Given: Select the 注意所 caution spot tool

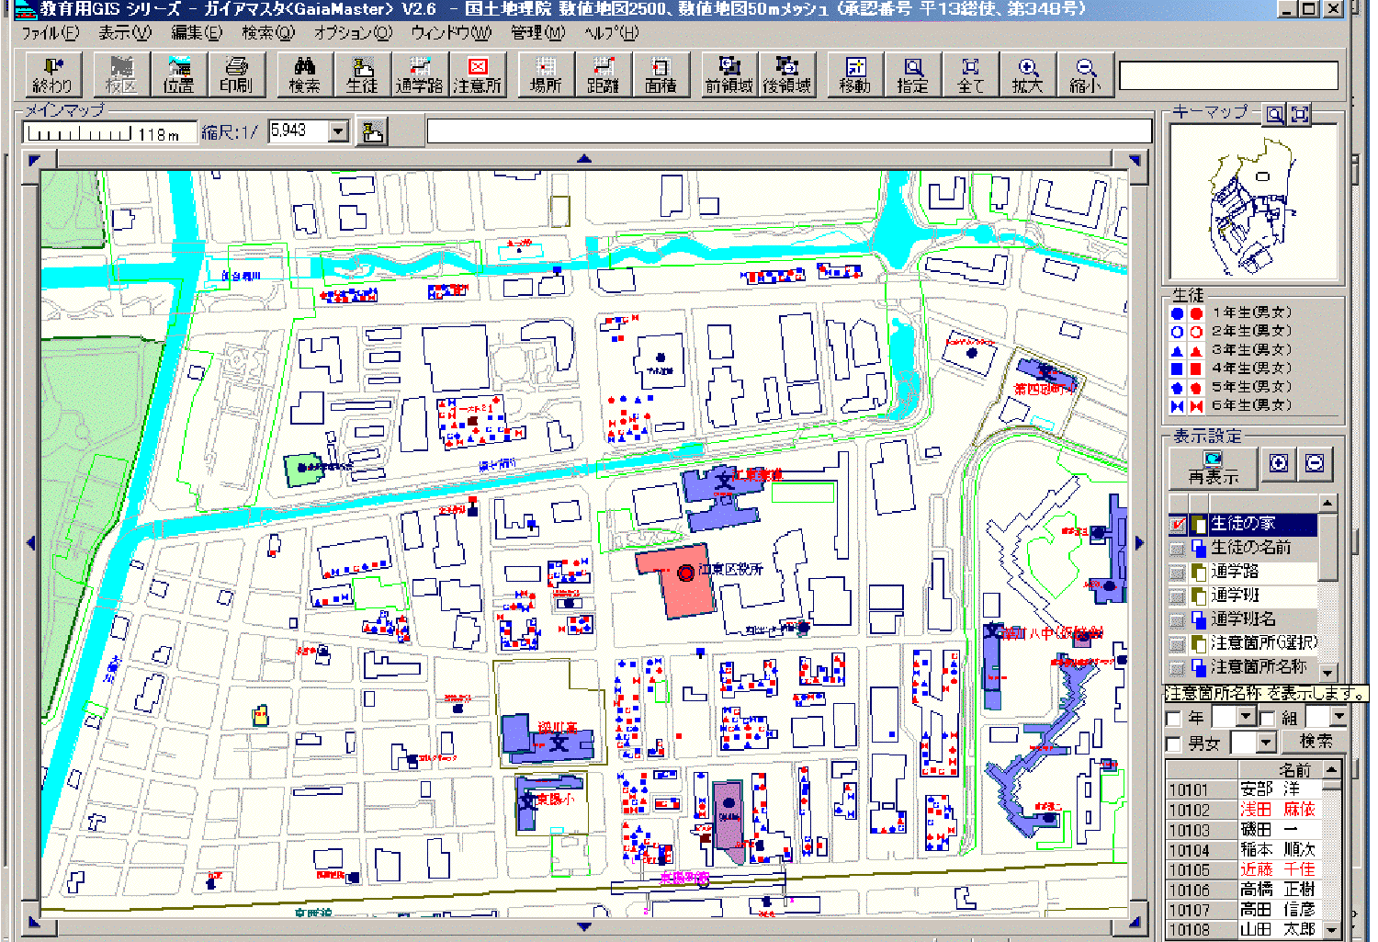Looking at the screenshot, I should [x=478, y=74].
